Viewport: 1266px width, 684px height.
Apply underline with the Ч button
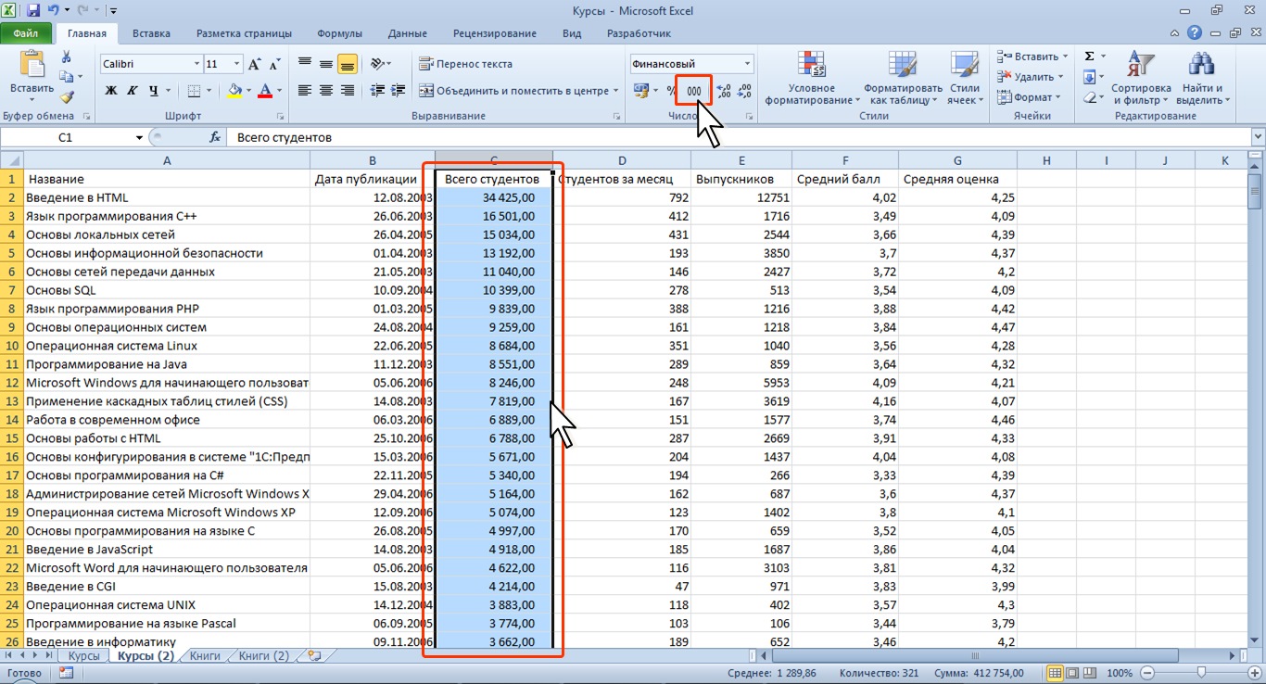(x=154, y=91)
